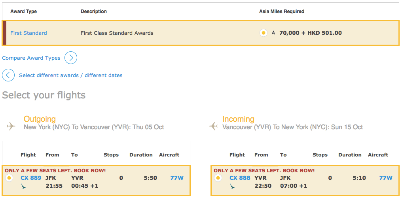Click the incoming airplane icon

coord(214,126)
